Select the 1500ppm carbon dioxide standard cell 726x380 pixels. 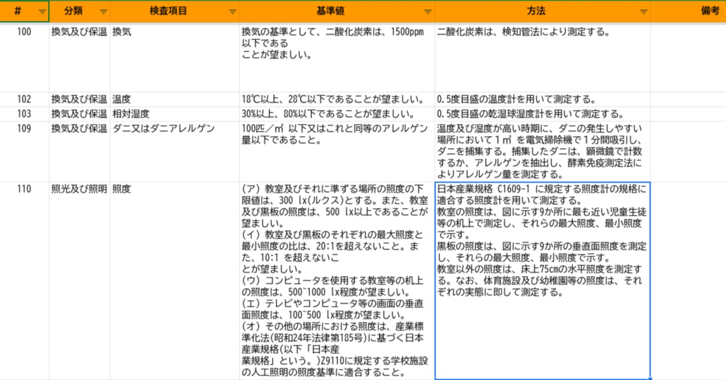tap(337, 57)
